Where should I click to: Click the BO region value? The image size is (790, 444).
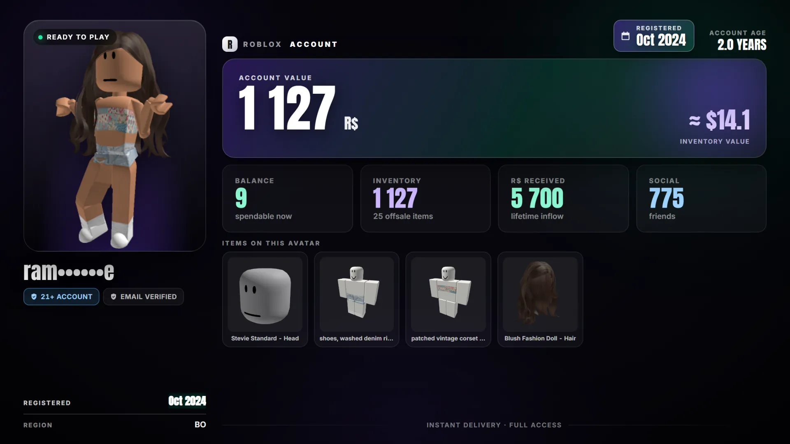200,425
